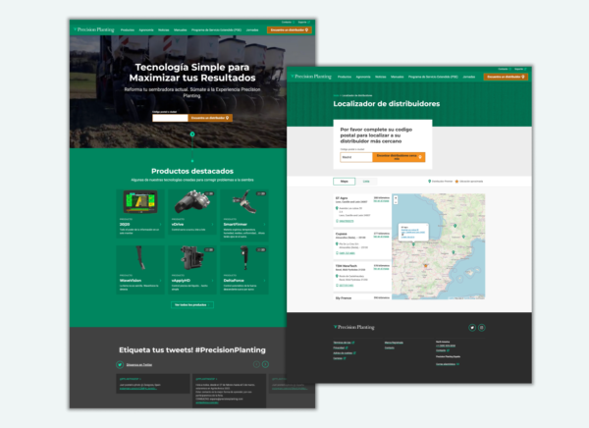This screenshot has height=428, width=589.
Task: Click the orange homepage header distributor button
Action: click(x=290, y=30)
